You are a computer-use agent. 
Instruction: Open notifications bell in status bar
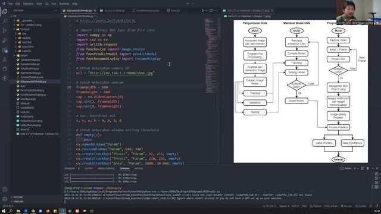pyautogui.click(x=377, y=206)
